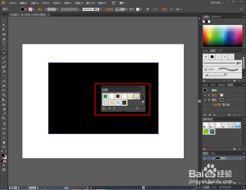This screenshot has height=190, width=246.
Task: Select the Direct Selection tool
Action: (x=4, y=25)
